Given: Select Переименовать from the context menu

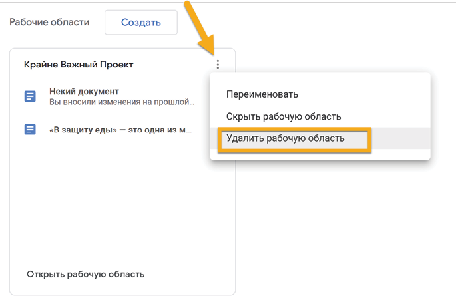Looking at the screenshot, I should (262, 94).
